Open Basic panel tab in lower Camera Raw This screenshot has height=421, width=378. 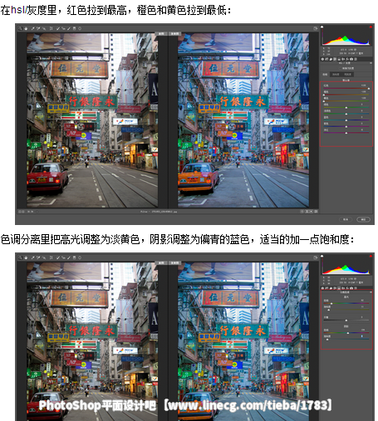click(322, 288)
